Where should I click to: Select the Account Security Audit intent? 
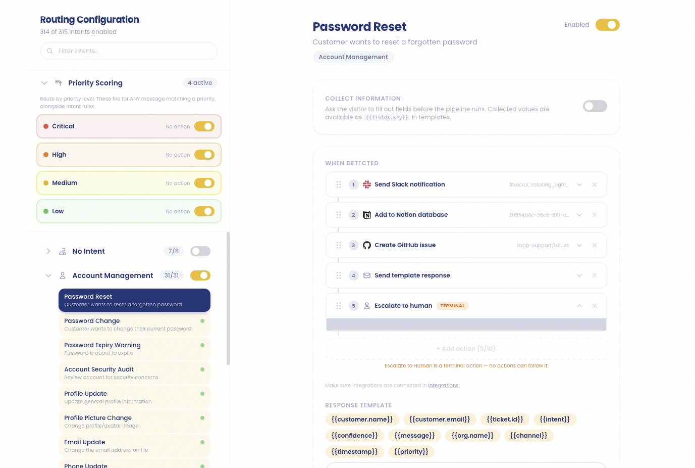pos(134,372)
